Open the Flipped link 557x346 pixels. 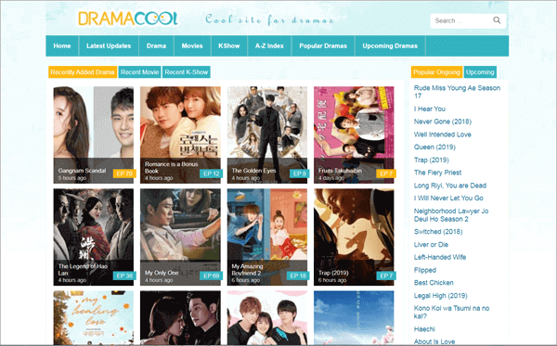click(x=425, y=270)
